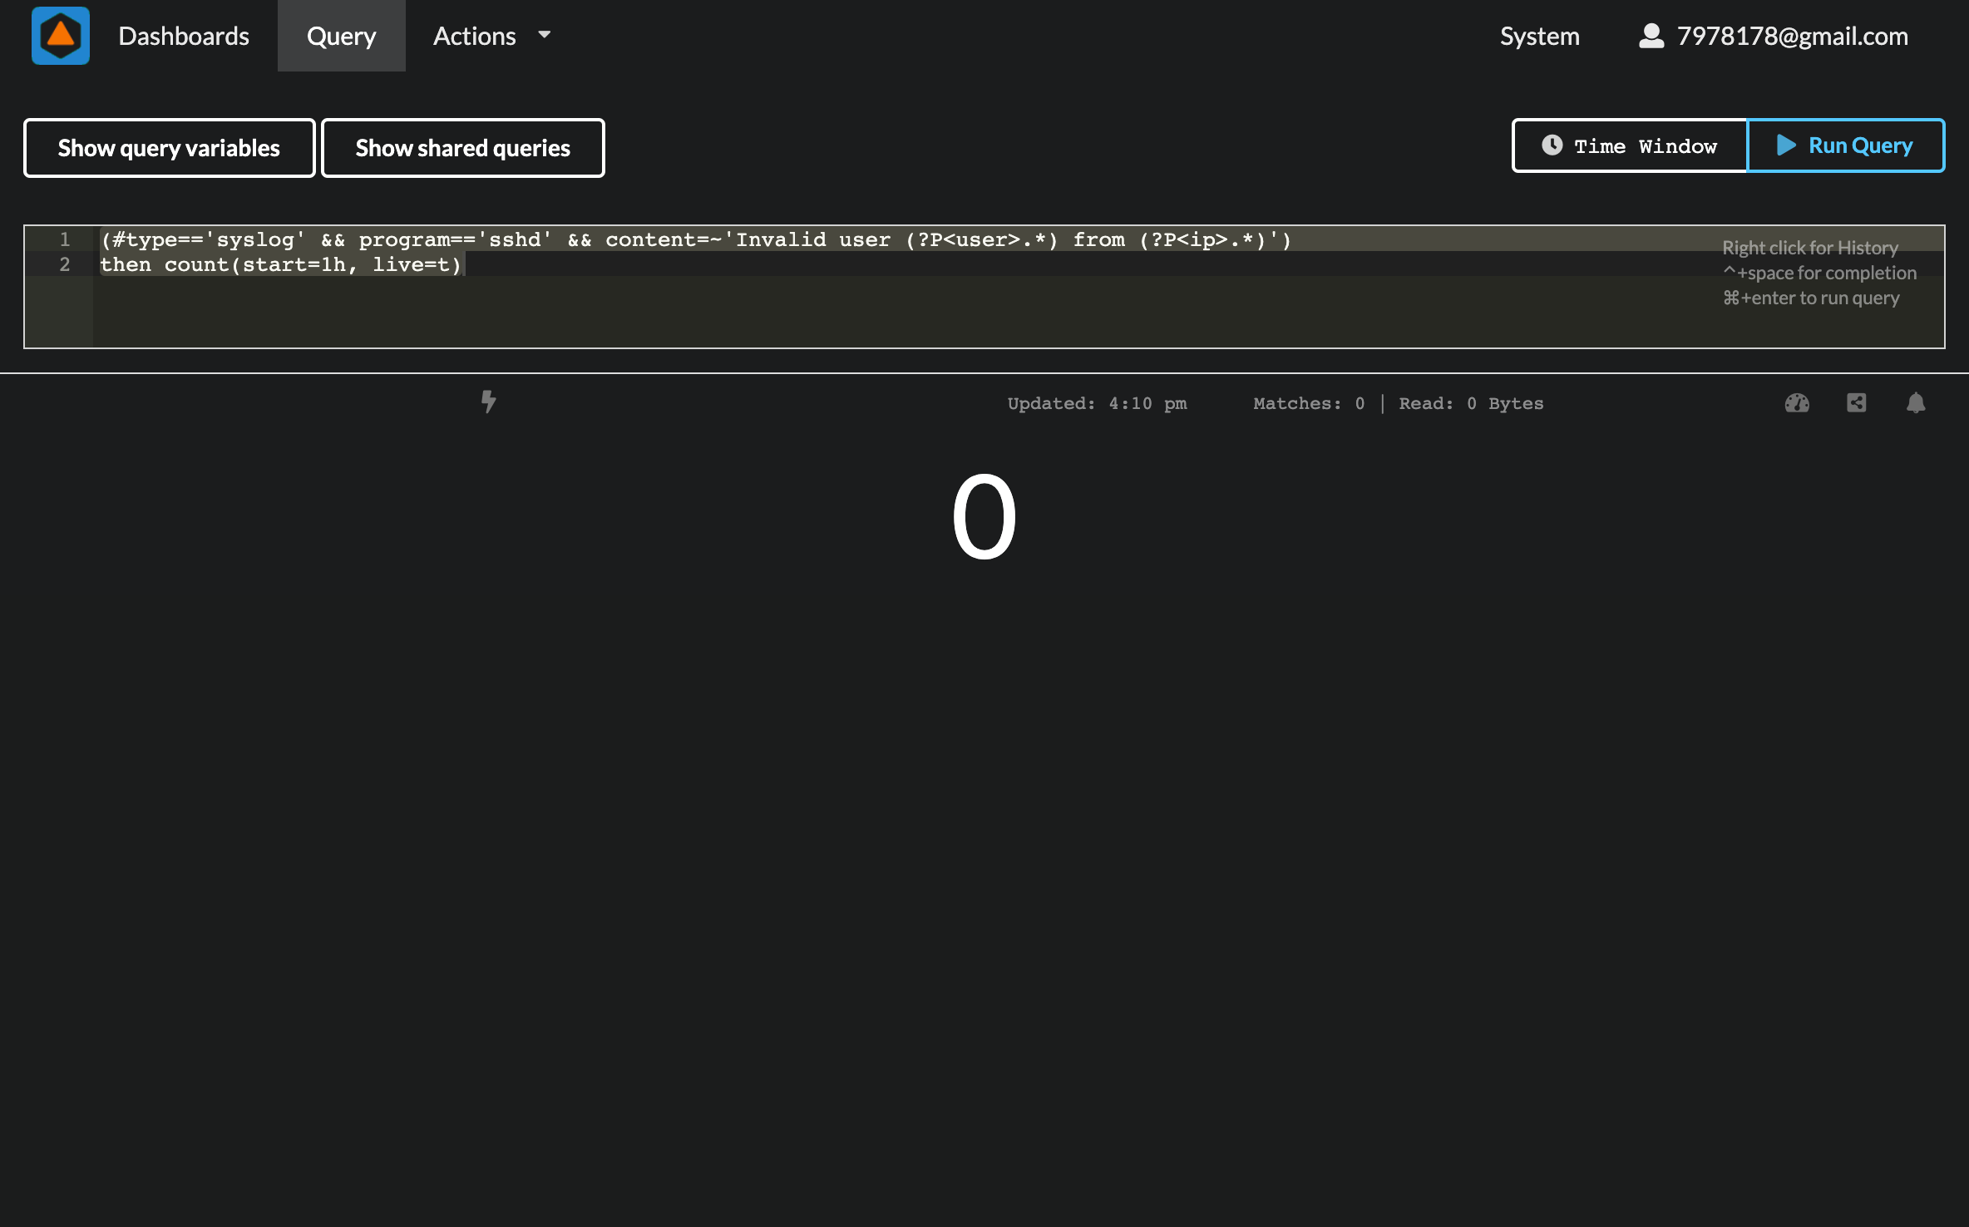Viewport: 1969px width, 1227px height.
Task: Open the System menu
Action: (1539, 36)
